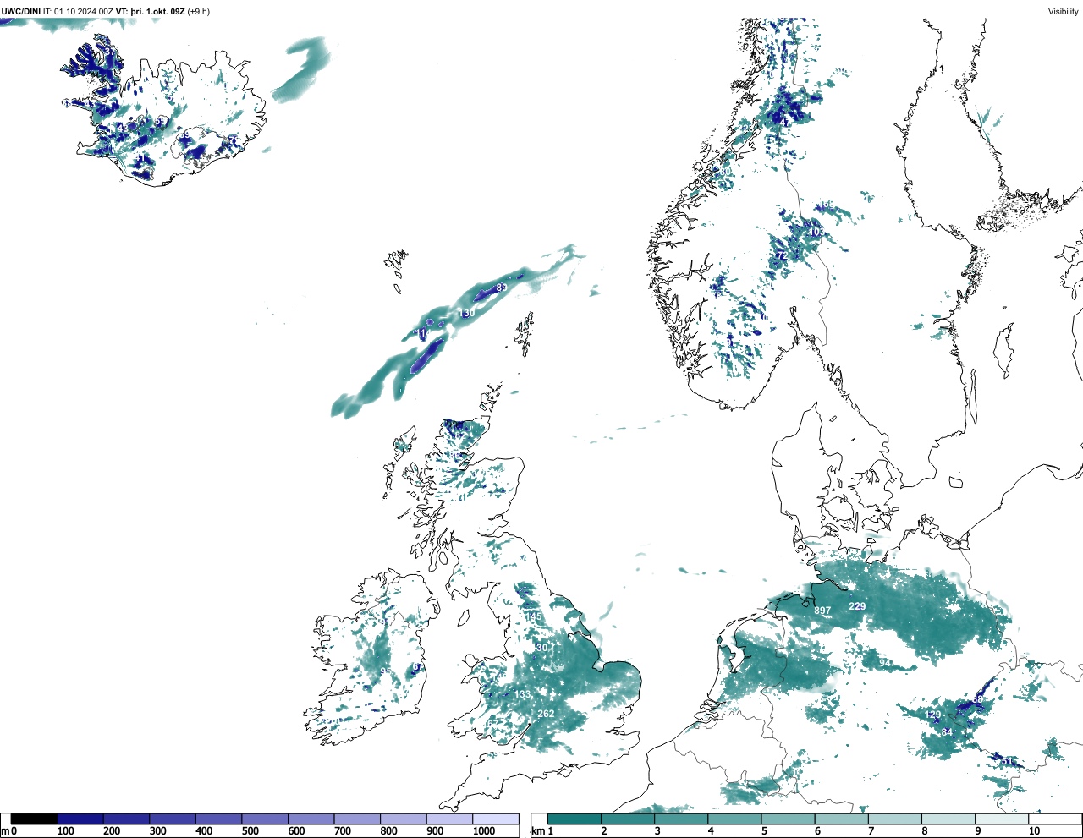Click the '700' tick label in metre legend
Image resolution: width=1083 pixels, height=838 pixels.
click(342, 831)
